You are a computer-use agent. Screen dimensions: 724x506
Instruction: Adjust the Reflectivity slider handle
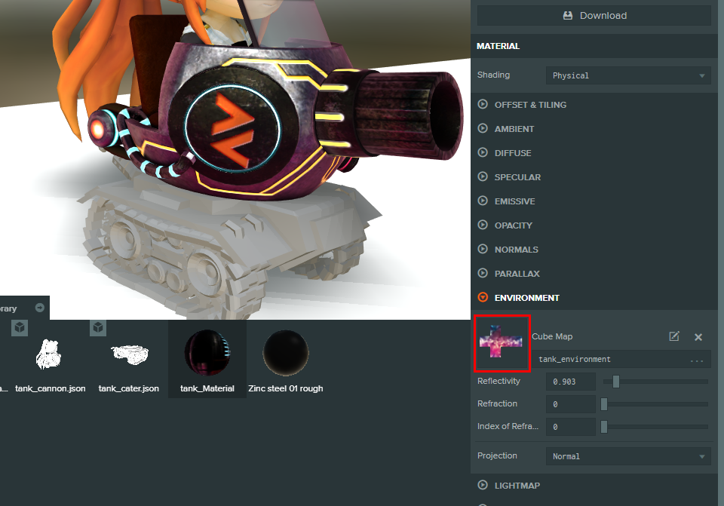click(x=615, y=382)
